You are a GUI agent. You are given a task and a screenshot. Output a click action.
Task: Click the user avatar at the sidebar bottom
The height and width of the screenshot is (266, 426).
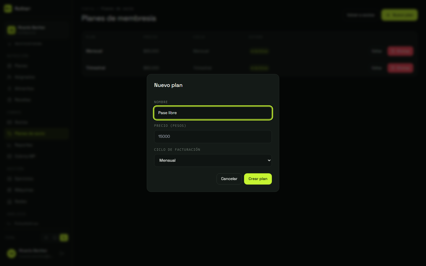(x=12, y=253)
